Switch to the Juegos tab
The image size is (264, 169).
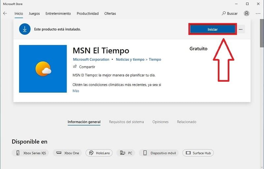(x=34, y=14)
